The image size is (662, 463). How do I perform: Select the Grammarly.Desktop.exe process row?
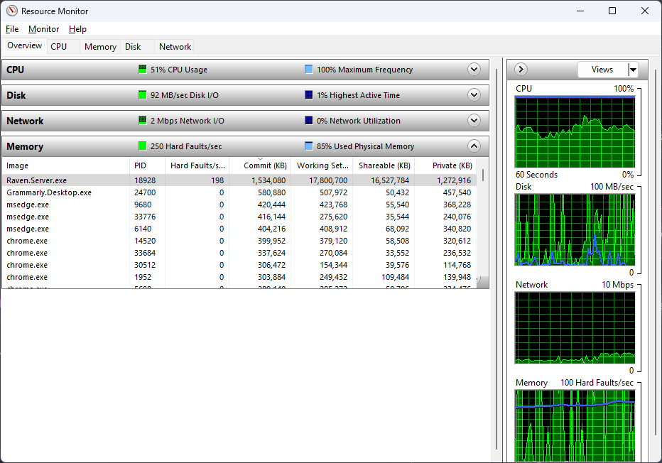[239, 192]
